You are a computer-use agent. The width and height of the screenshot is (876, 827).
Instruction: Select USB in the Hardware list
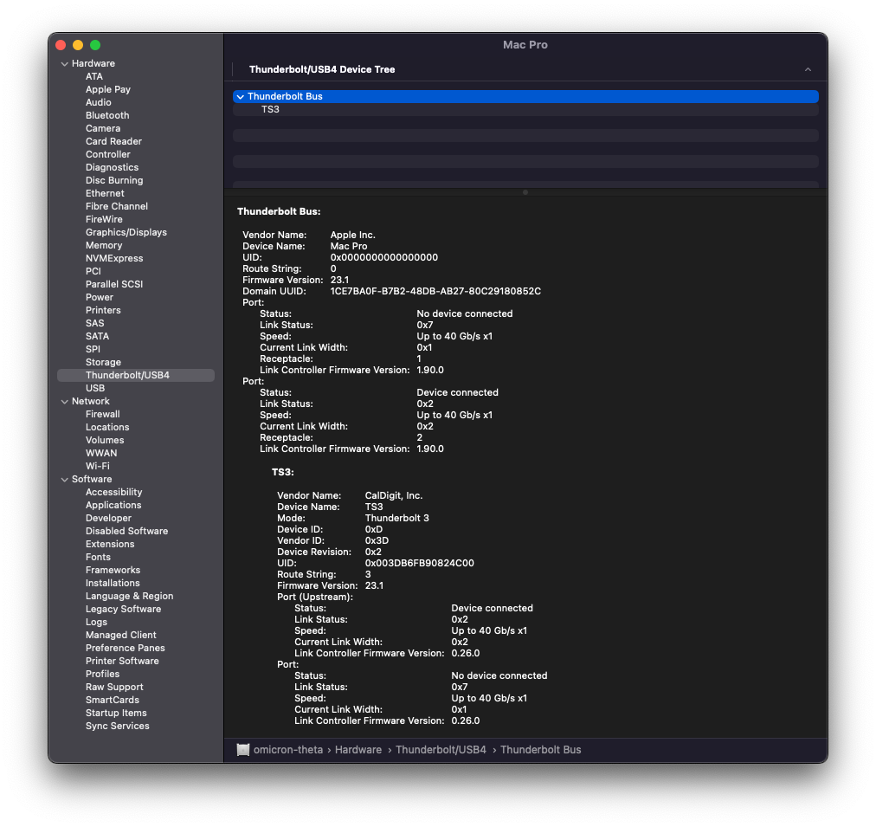point(95,389)
